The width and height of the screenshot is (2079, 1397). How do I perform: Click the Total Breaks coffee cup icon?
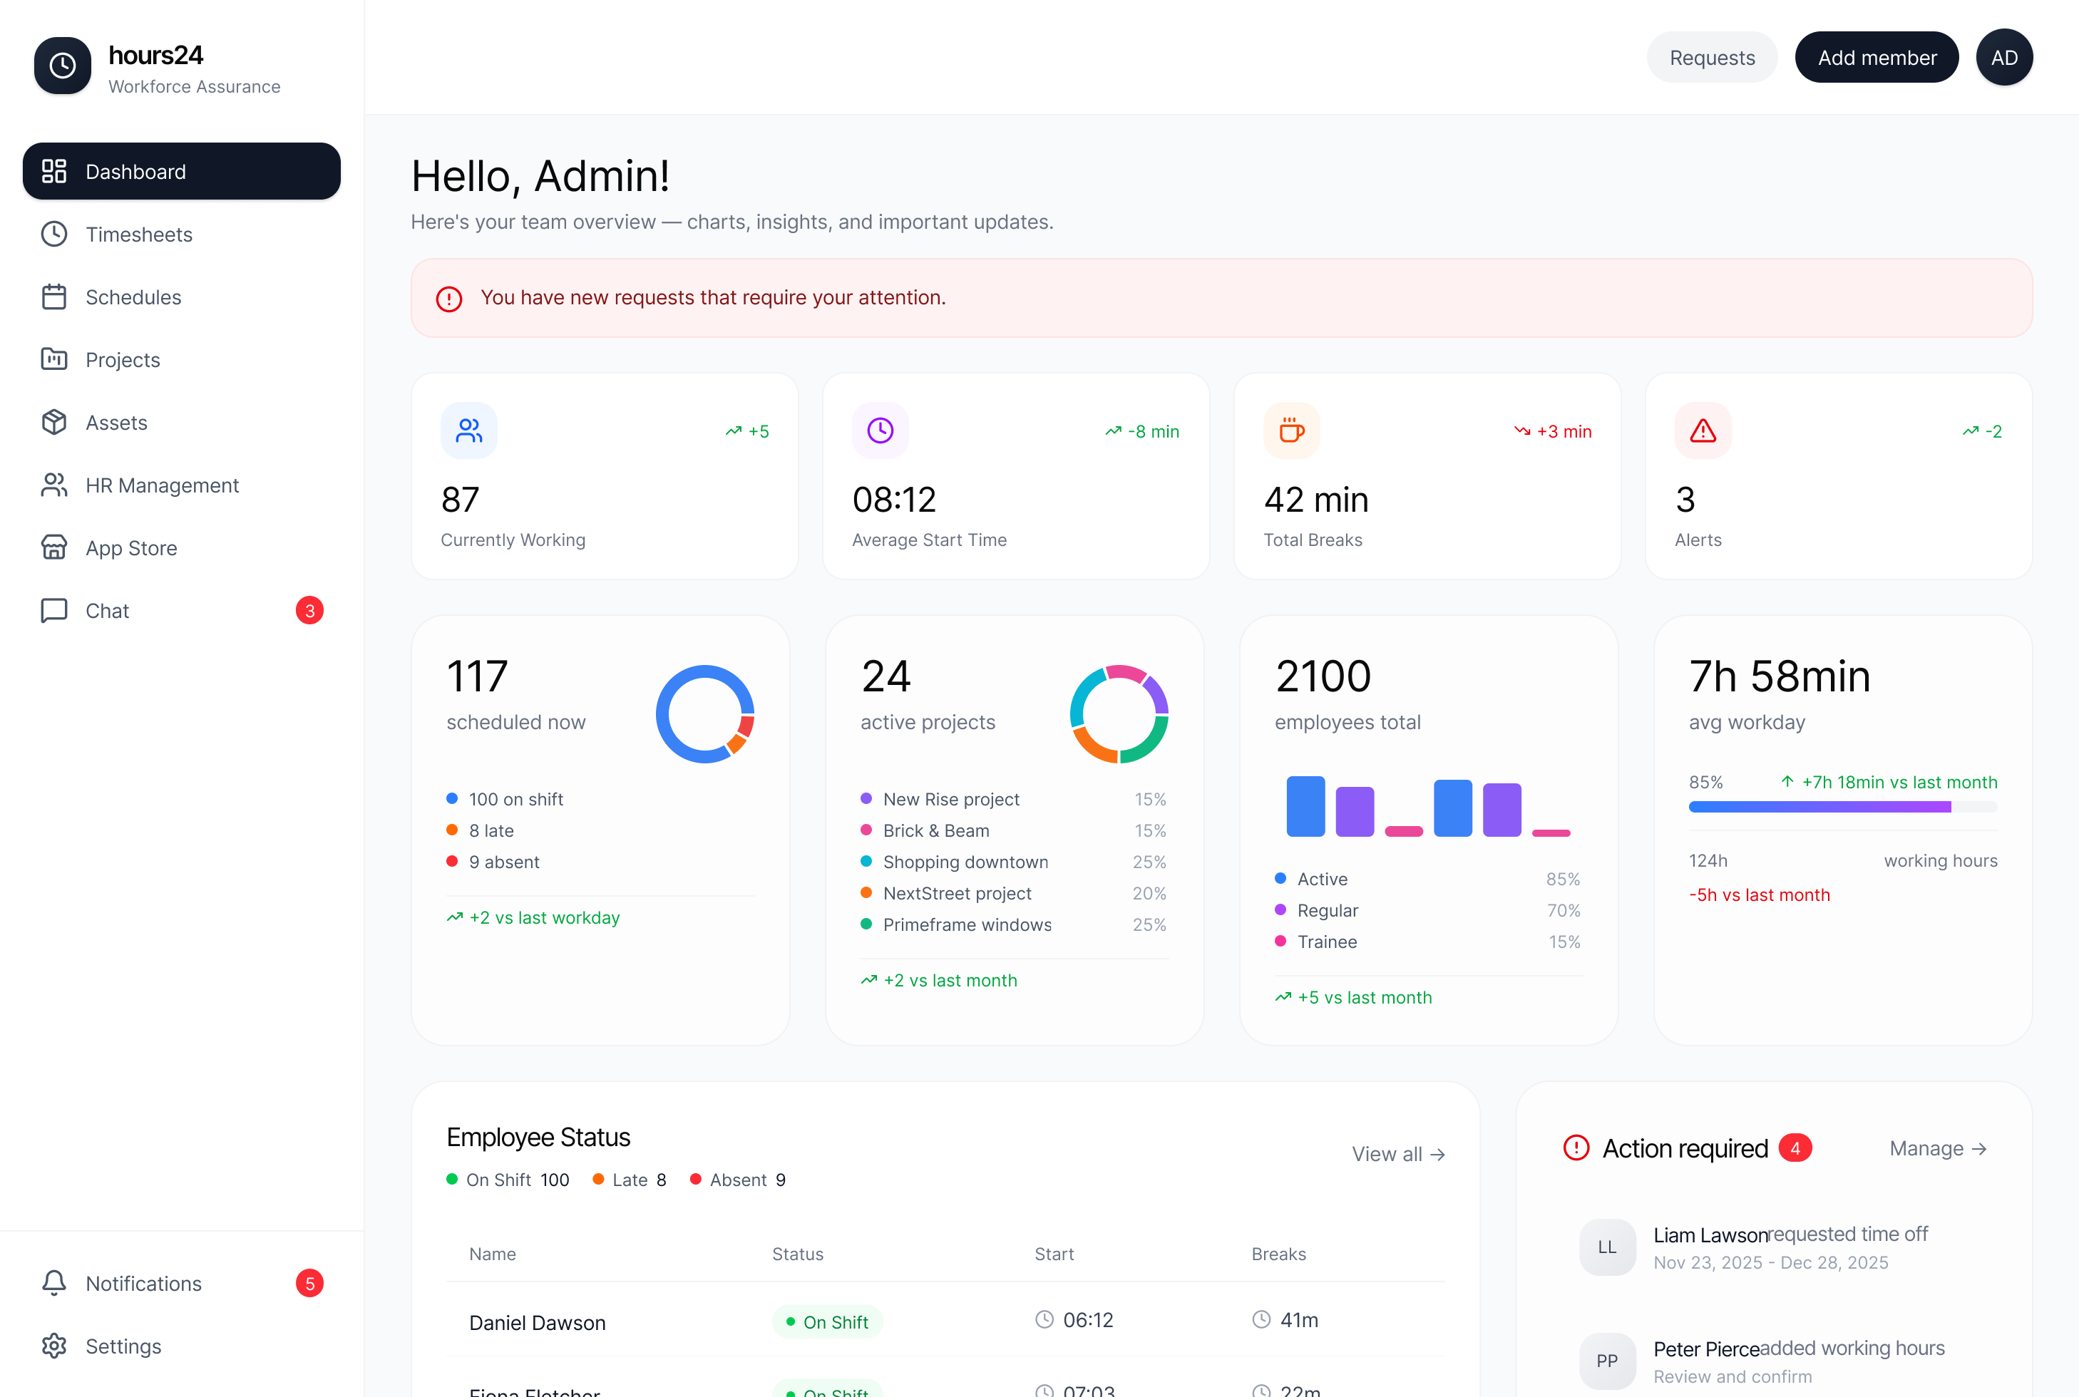point(1292,431)
